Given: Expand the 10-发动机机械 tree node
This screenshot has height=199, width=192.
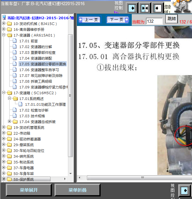Looking at the screenshot, I should point(4,23).
